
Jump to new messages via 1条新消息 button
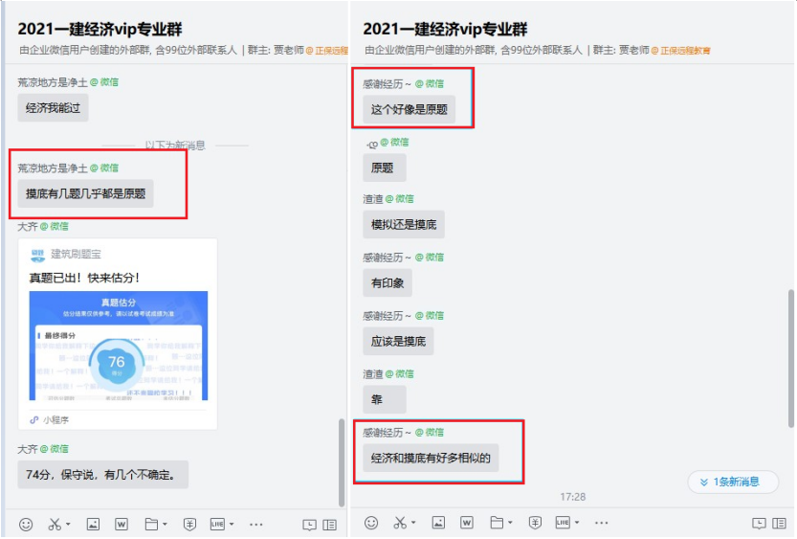tap(733, 482)
